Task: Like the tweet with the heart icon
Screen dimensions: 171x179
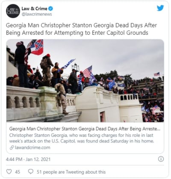Action: tap(9, 172)
